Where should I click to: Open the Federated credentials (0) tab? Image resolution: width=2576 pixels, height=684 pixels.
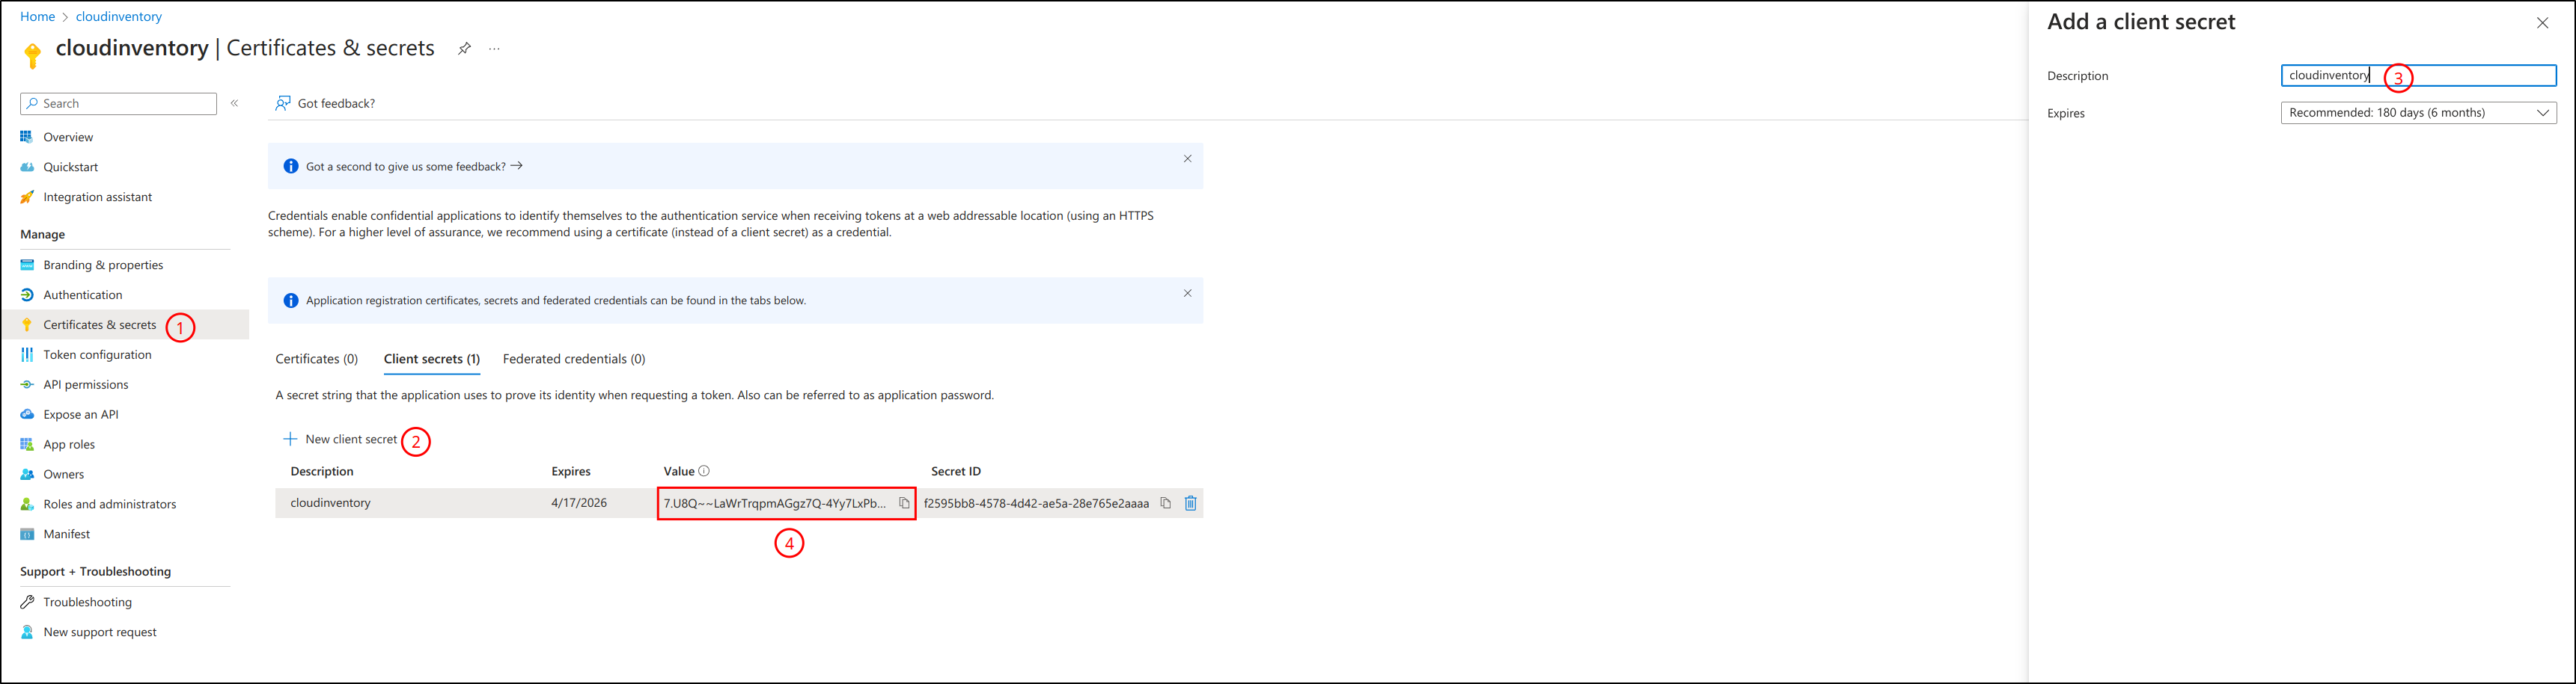[573, 360]
